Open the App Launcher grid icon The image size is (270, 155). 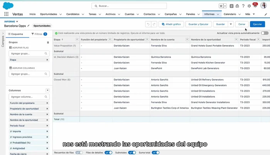(6, 14)
